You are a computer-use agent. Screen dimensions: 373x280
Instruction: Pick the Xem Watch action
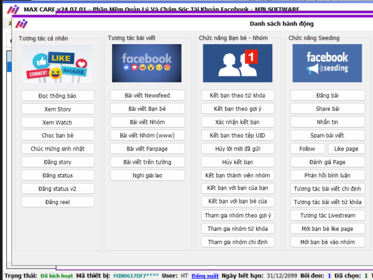[x=58, y=123]
